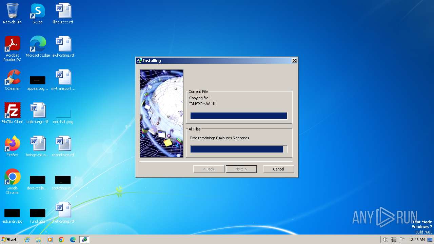Launch Microsoft Edge desktop shortcut

click(38, 47)
